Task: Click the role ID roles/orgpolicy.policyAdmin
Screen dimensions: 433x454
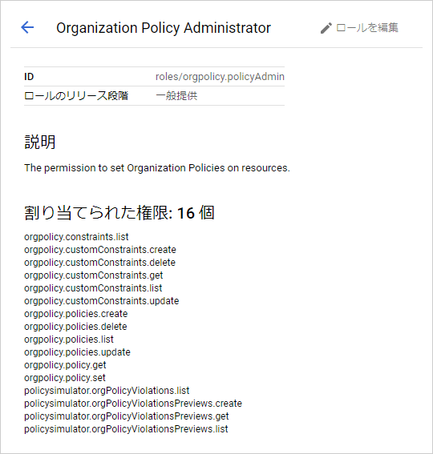Action: (220, 77)
